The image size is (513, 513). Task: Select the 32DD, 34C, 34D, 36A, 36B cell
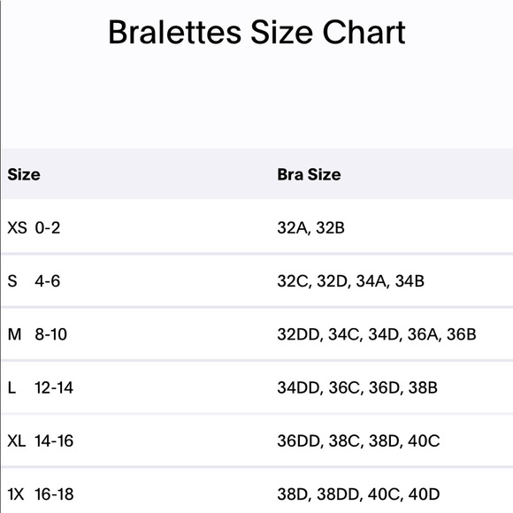377,334
